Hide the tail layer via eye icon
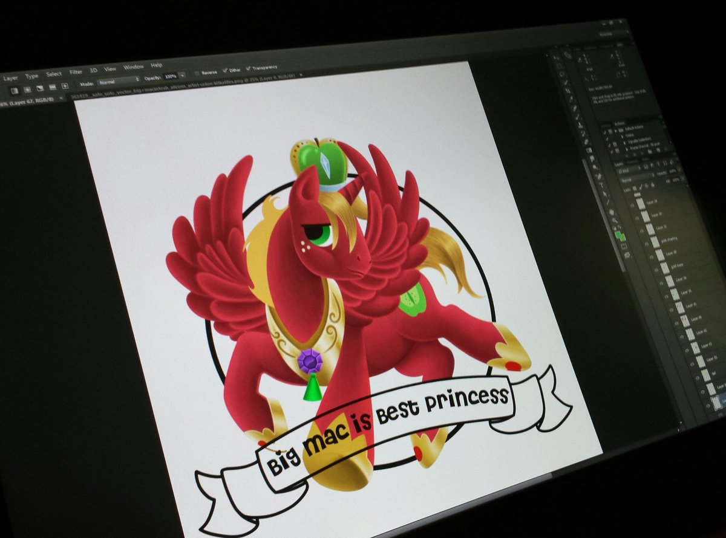The height and width of the screenshot is (538, 726). click(x=698, y=378)
